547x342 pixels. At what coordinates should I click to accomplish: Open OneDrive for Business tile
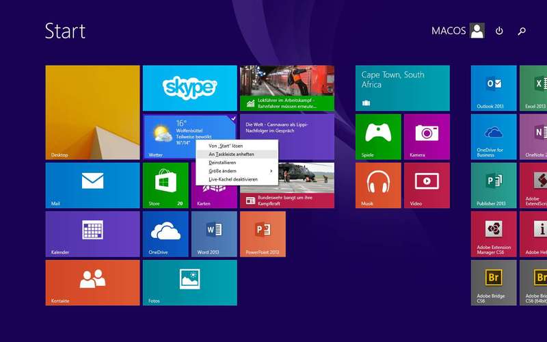tap(494, 137)
